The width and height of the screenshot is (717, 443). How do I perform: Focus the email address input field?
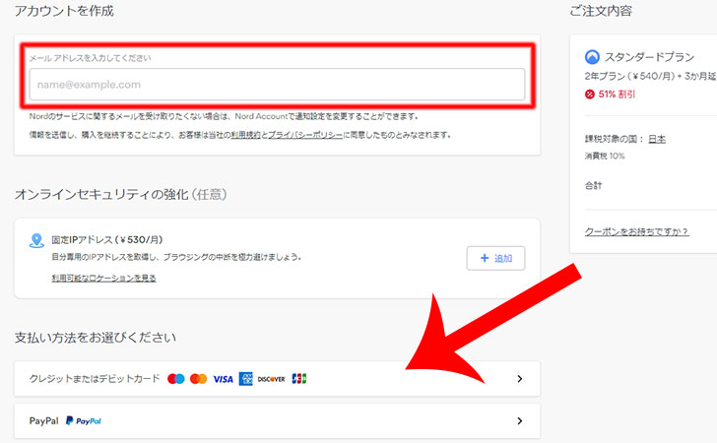pyautogui.click(x=277, y=85)
